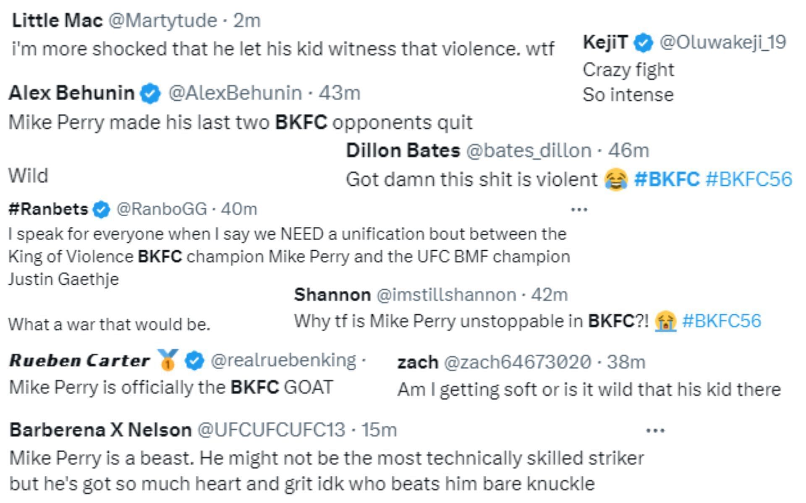The height and width of the screenshot is (503, 806).
Task: Click the Little Mac display name
Action: pos(57,21)
